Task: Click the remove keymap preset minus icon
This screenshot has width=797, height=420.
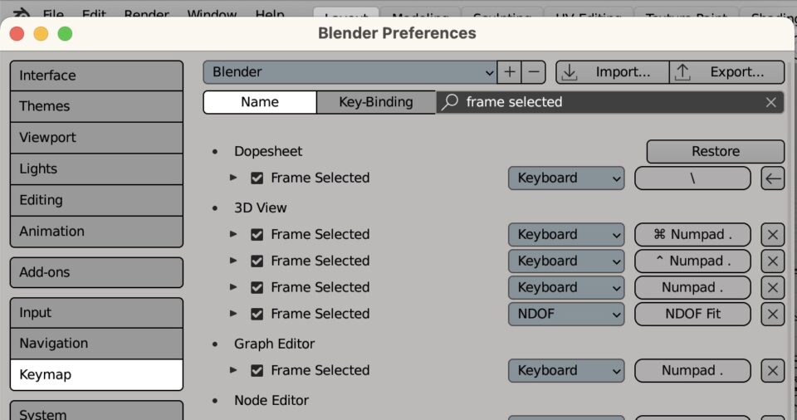Action: pyautogui.click(x=534, y=72)
